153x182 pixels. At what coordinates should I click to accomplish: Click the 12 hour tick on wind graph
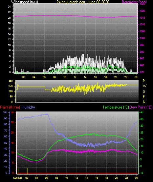(75, 77)
